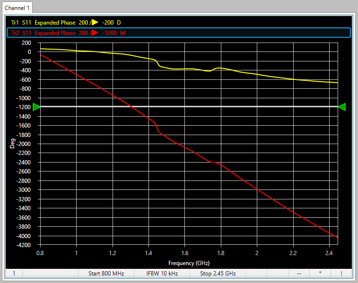Click channel number 1 in status bar
The image size is (358, 283).
click(14, 273)
